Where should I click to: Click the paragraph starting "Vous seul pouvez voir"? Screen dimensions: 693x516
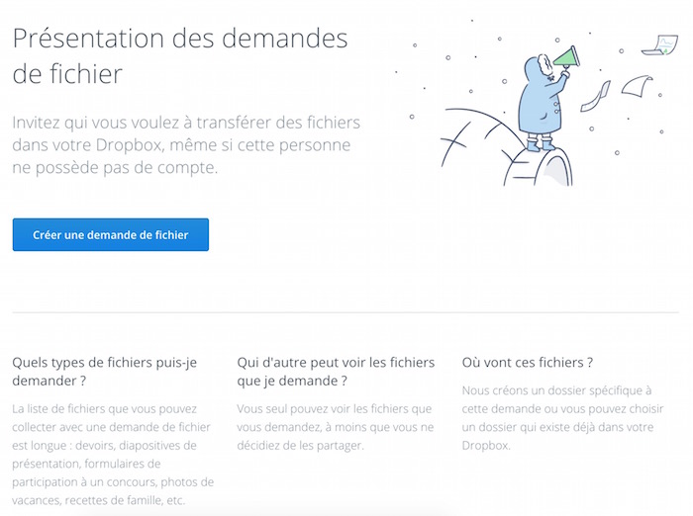point(335,427)
